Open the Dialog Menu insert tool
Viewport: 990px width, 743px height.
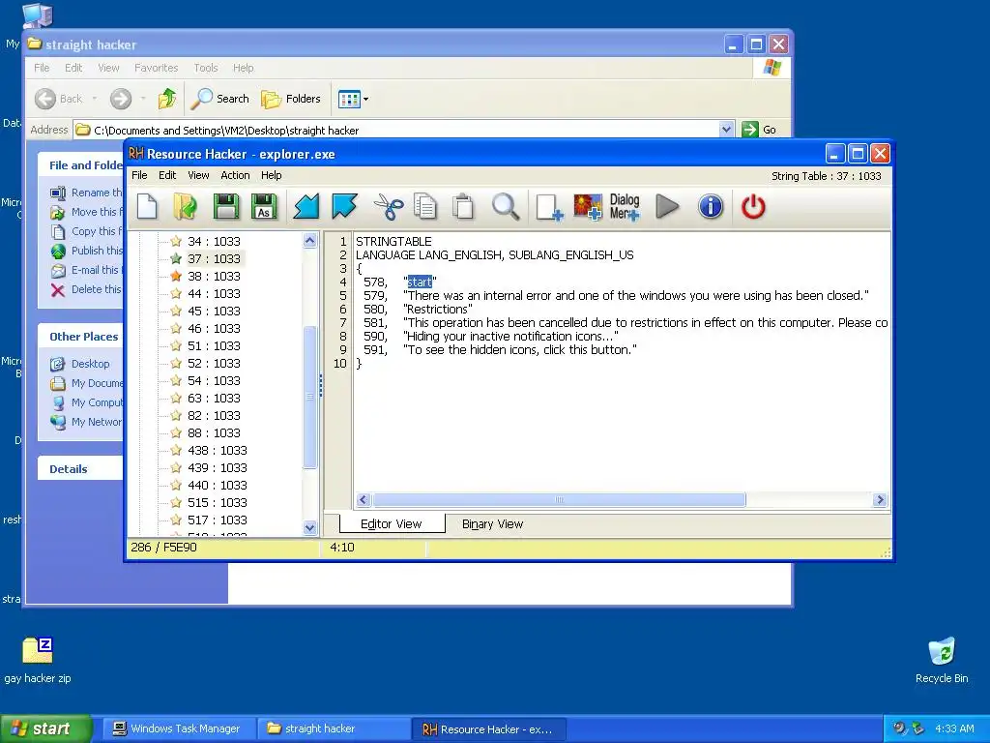pyautogui.click(x=625, y=207)
